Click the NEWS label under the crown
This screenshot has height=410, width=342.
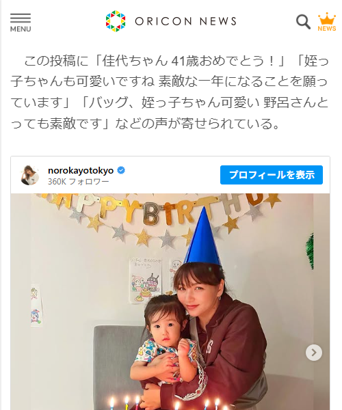pyautogui.click(x=327, y=28)
